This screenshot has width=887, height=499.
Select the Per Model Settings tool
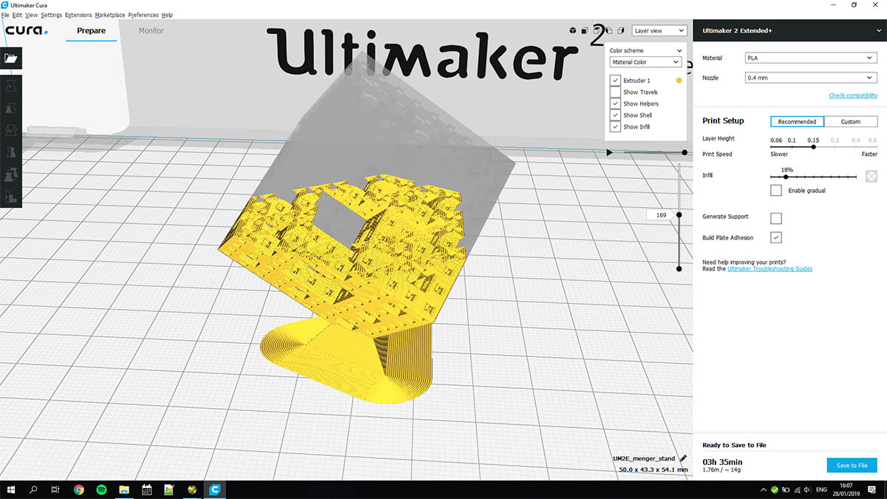10,175
